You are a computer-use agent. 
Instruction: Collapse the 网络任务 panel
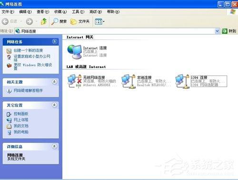(x=54, y=42)
